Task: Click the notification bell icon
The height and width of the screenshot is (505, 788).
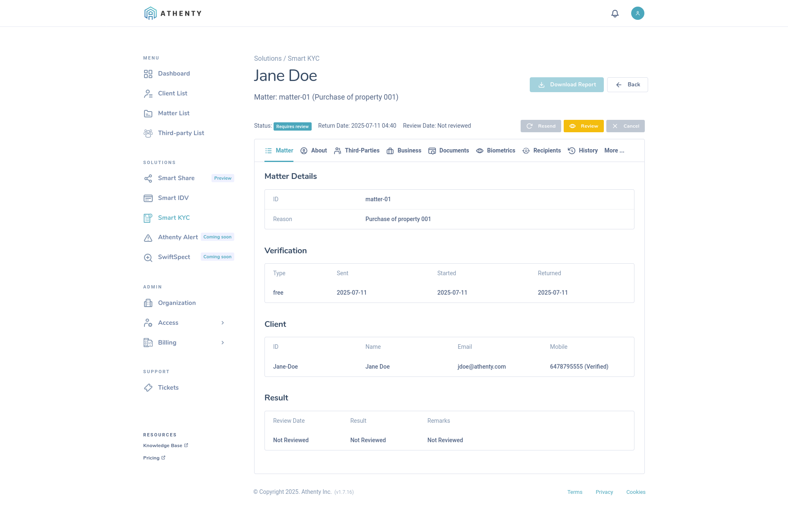Action: click(615, 14)
